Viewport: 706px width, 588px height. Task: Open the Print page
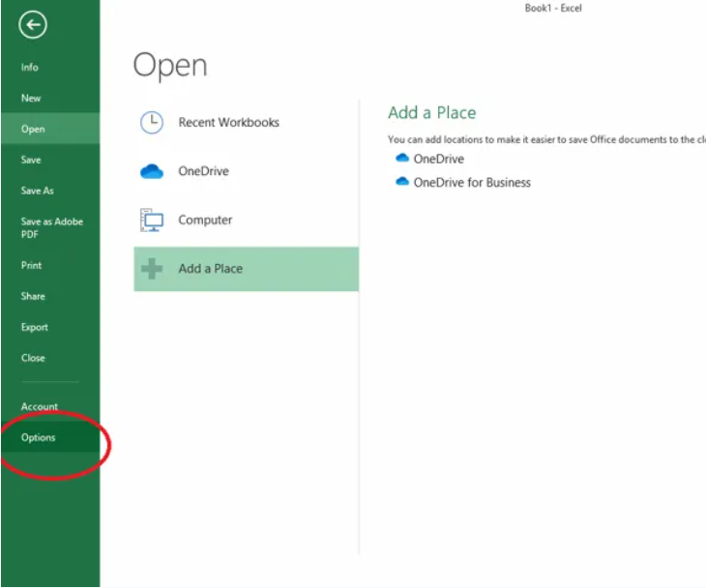coord(31,265)
